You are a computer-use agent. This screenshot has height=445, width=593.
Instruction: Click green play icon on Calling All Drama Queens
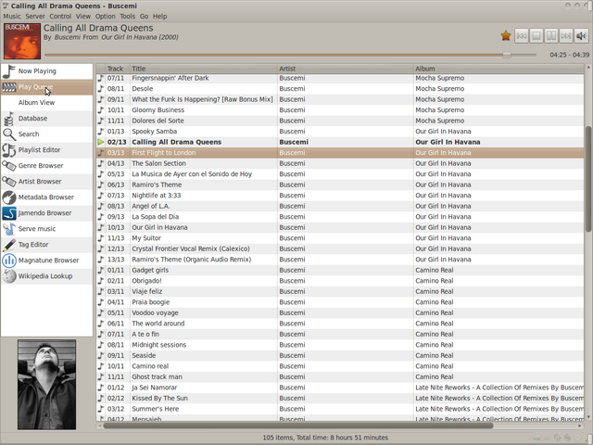pyautogui.click(x=101, y=142)
